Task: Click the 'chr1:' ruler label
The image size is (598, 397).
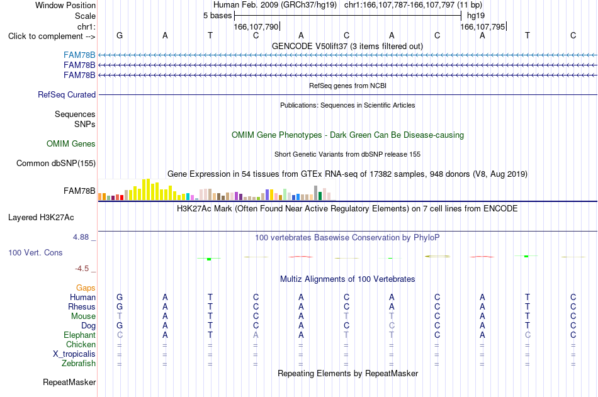Action: [87, 26]
